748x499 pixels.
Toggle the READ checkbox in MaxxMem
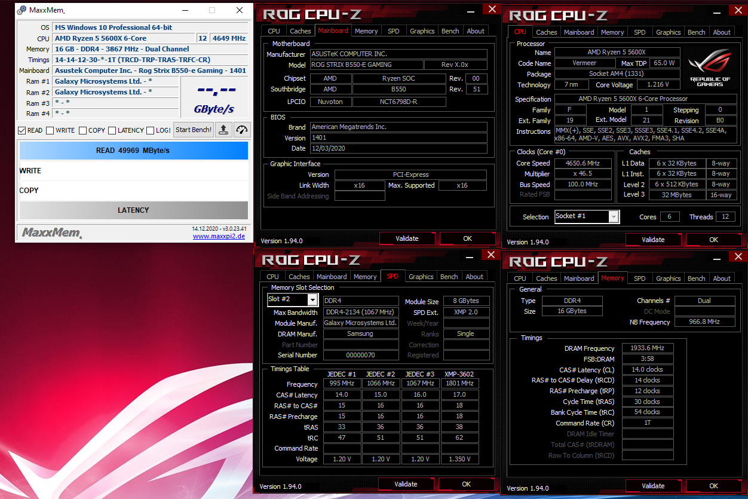click(22, 130)
